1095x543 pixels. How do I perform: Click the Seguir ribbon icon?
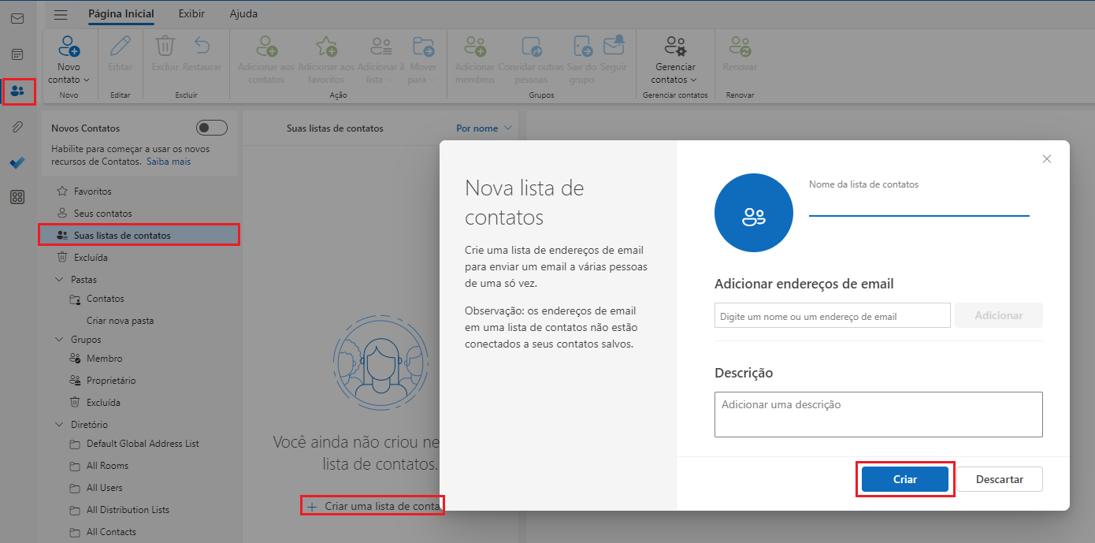[x=614, y=45]
